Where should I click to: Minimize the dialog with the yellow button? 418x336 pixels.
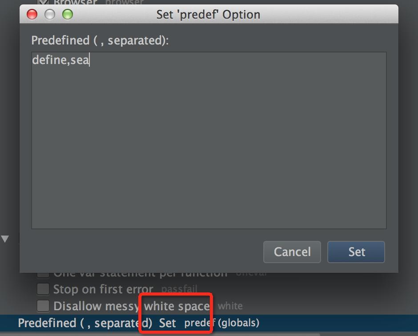click(x=50, y=14)
